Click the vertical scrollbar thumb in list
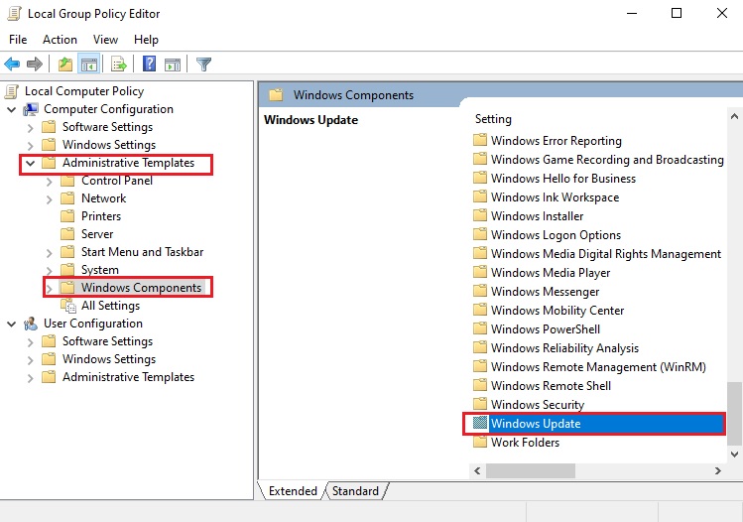Screen dimensions: 743x522 [x=734, y=414]
